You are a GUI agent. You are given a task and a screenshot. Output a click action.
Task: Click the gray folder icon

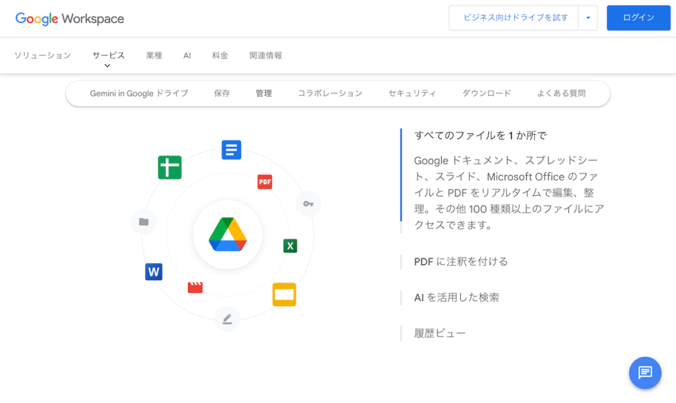pos(143,222)
